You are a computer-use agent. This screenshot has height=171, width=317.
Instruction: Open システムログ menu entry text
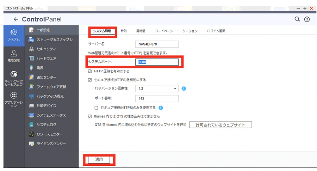click(x=46, y=125)
